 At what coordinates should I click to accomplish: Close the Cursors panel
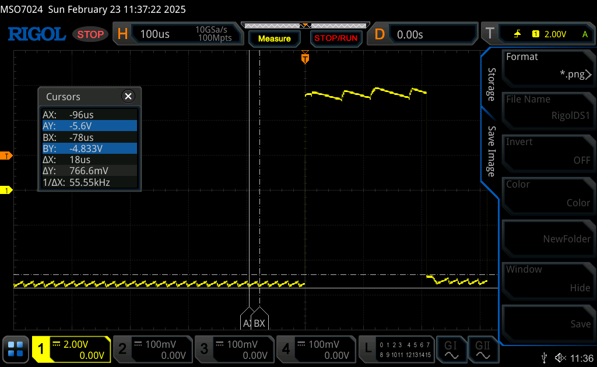(x=128, y=96)
